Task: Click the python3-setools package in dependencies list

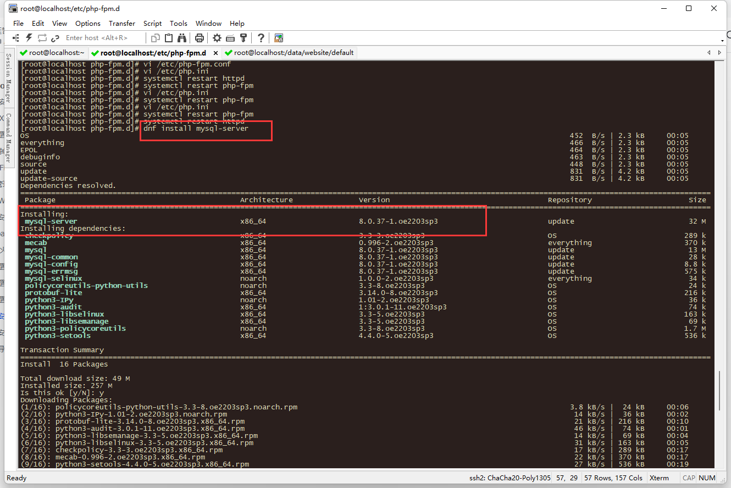Action: (x=58, y=336)
